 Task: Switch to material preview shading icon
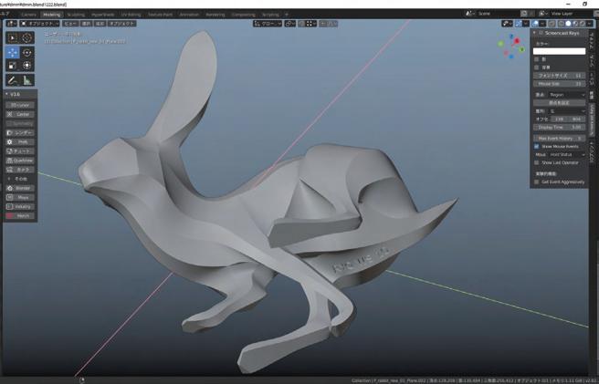click(x=575, y=24)
